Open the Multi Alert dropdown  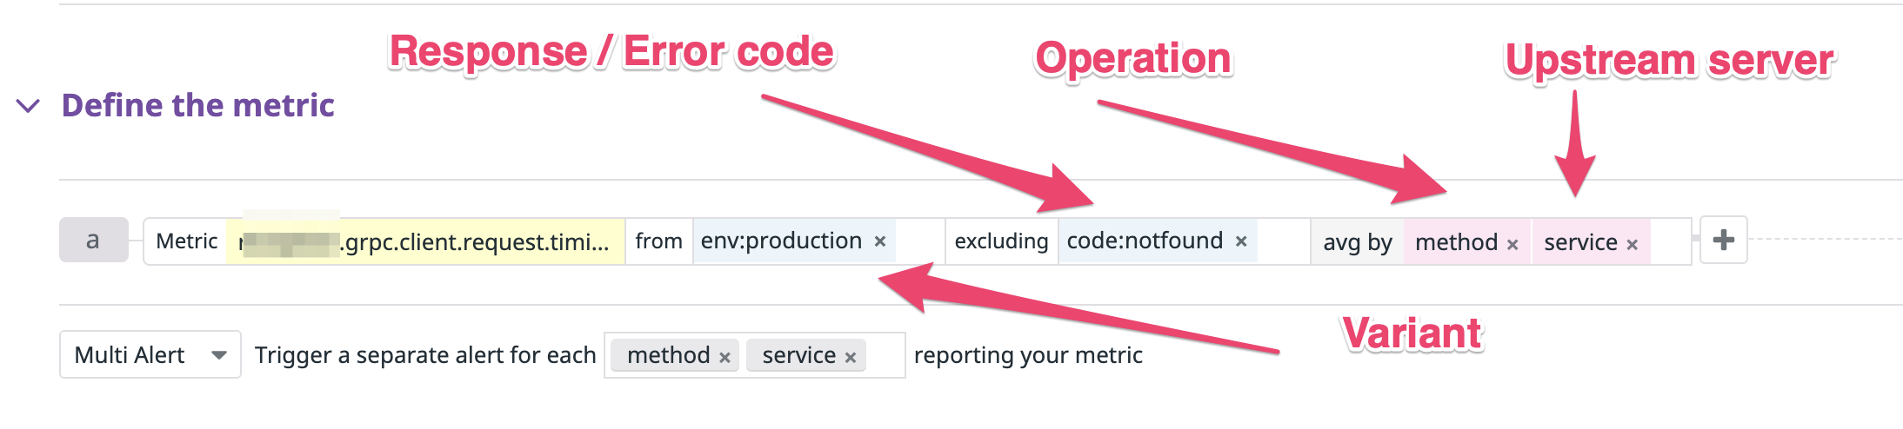tap(150, 354)
